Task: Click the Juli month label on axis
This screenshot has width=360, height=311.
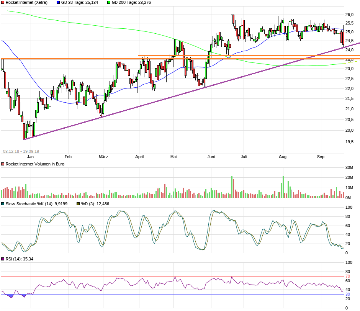Action: [244, 157]
